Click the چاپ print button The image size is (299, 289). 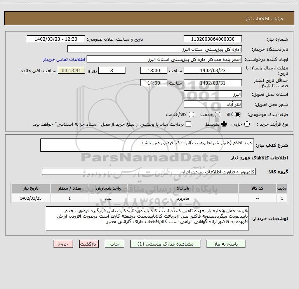115,244
